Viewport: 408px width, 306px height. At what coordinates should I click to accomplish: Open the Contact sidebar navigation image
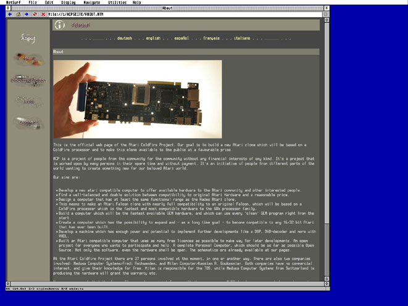(28, 123)
